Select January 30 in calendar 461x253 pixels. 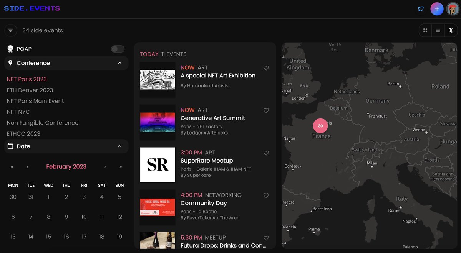[x=13, y=197]
